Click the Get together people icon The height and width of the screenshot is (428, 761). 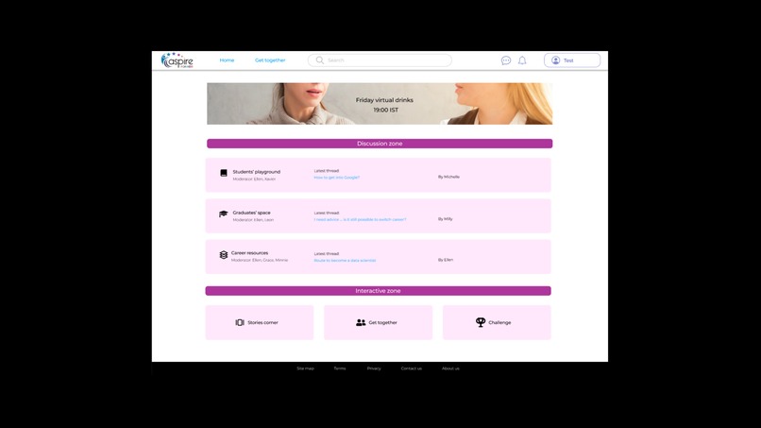click(x=361, y=322)
